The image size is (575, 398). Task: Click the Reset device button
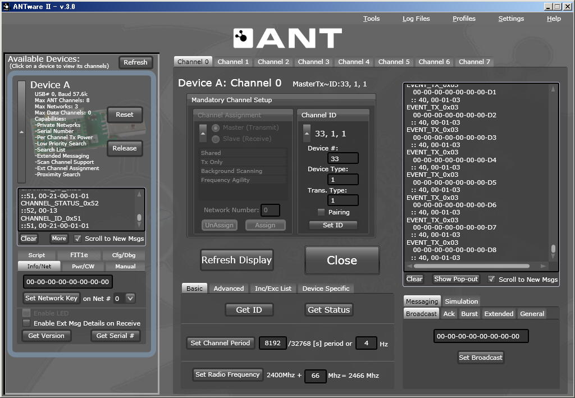125,115
